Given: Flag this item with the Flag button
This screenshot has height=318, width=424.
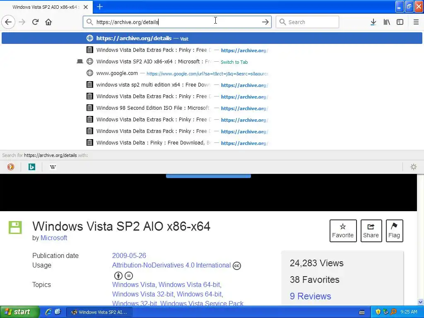Looking at the screenshot, I should [x=394, y=231].
